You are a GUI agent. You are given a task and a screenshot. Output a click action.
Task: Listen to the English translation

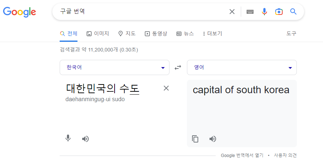click(212, 139)
